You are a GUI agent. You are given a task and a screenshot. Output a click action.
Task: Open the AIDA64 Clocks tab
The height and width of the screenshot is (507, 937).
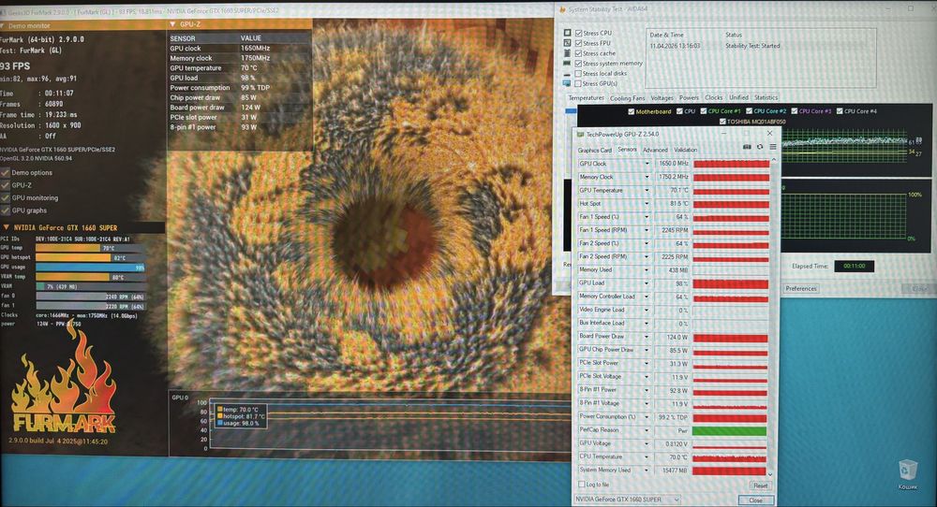coord(713,97)
